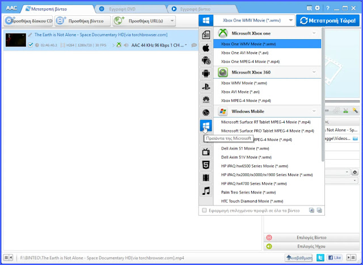Image resolution: width=363 pixels, height=265 pixels.
Task: Open the Twitter icon in status bar
Action: (320, 258)
